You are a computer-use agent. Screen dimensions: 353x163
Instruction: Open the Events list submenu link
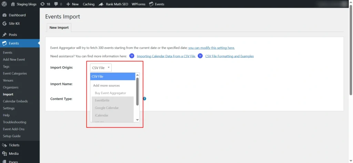click(x=8, y=53)
